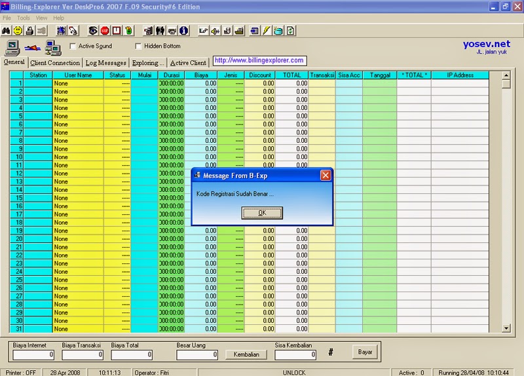Click the Biaya Internet input field
This screenshot has width=524, height=376.
(x=33, y=354)
